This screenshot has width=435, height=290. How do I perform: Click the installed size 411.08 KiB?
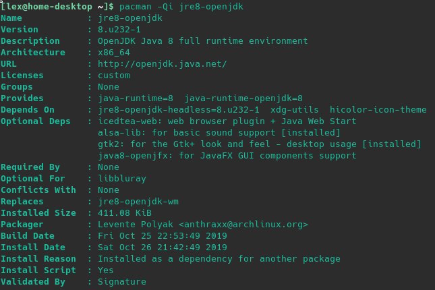[x=125, y=212]
